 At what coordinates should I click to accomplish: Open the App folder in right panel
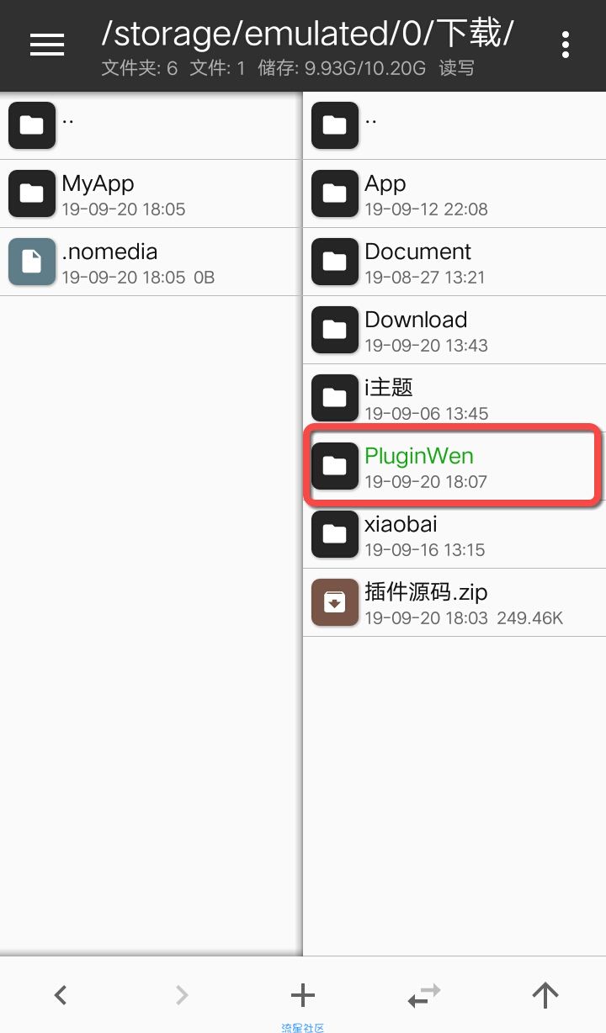click(x=454, y=193)
